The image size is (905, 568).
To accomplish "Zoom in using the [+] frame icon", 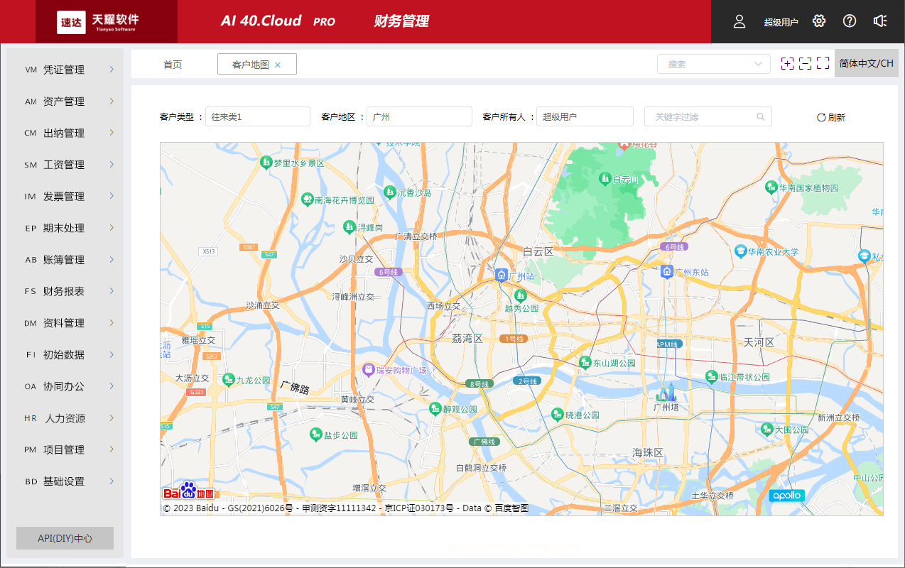I will point(787,63).
